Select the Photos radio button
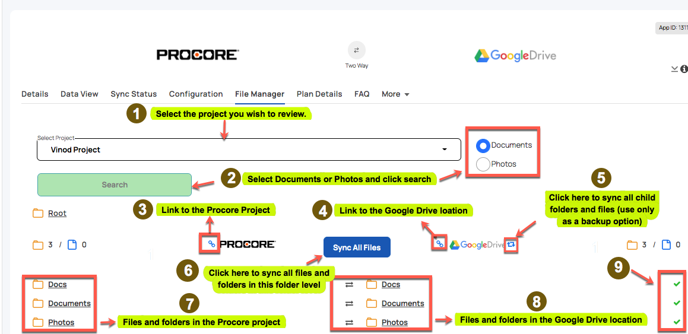 [483, 164]
